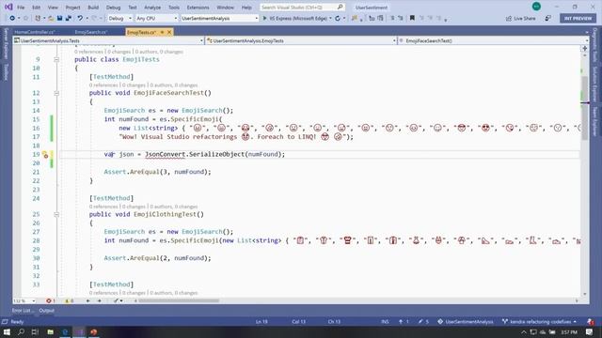Open the Server Explorer side tab
Image resolution: width=602 pixels, height=338 pixels.
tap(6, 43)
